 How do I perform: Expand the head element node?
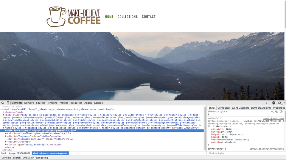(x=4, y=112)
